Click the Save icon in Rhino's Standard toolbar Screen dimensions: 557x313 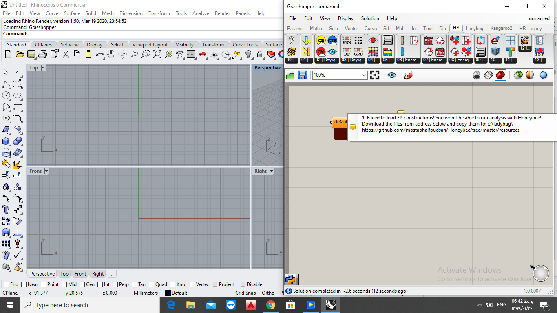pos(31,54)
